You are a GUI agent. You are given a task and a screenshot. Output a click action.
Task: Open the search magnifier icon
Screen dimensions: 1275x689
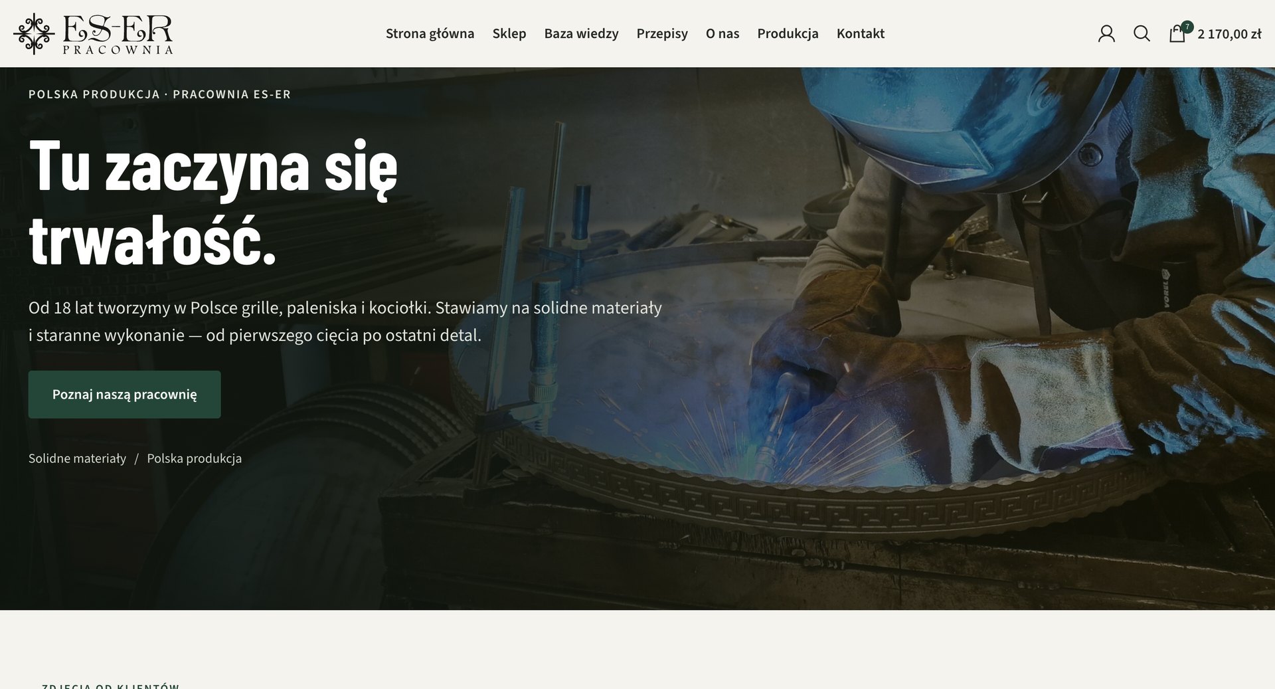[x=1142, y=33]
